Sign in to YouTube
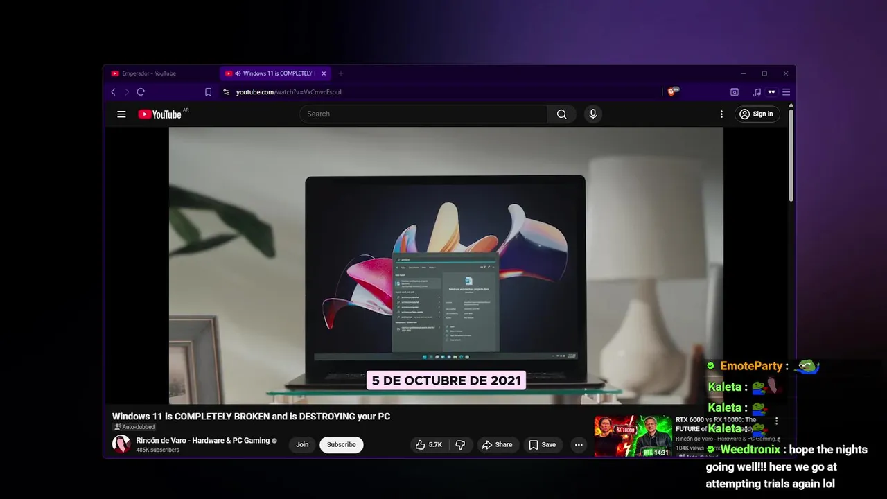Viewport: 887px width, 499px height. point(756,114)
